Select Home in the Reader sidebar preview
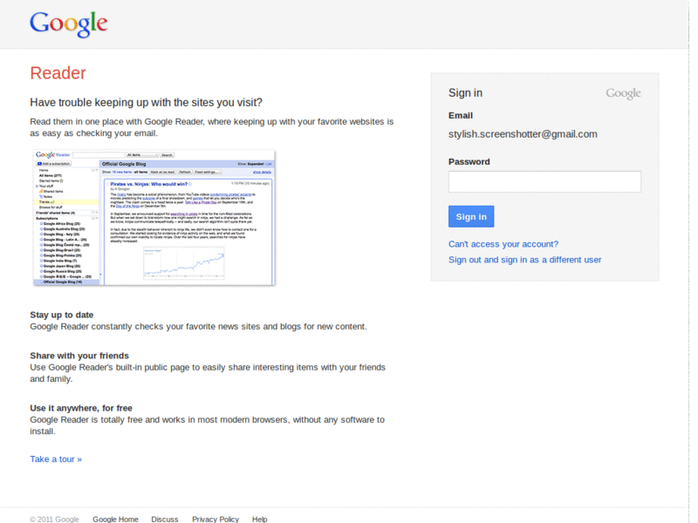Image resolution: width=698 pixels, height=523 pixels. pyautogui.click(x=42, y=171)
